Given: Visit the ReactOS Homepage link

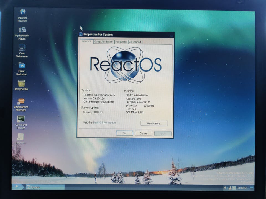Looking at the screenshot, I should tap(104, 122).
